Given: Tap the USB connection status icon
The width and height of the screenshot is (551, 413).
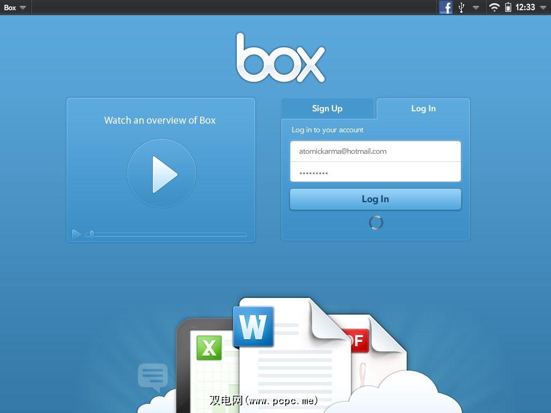Looking at the screenshot, I should coord(461,8).
